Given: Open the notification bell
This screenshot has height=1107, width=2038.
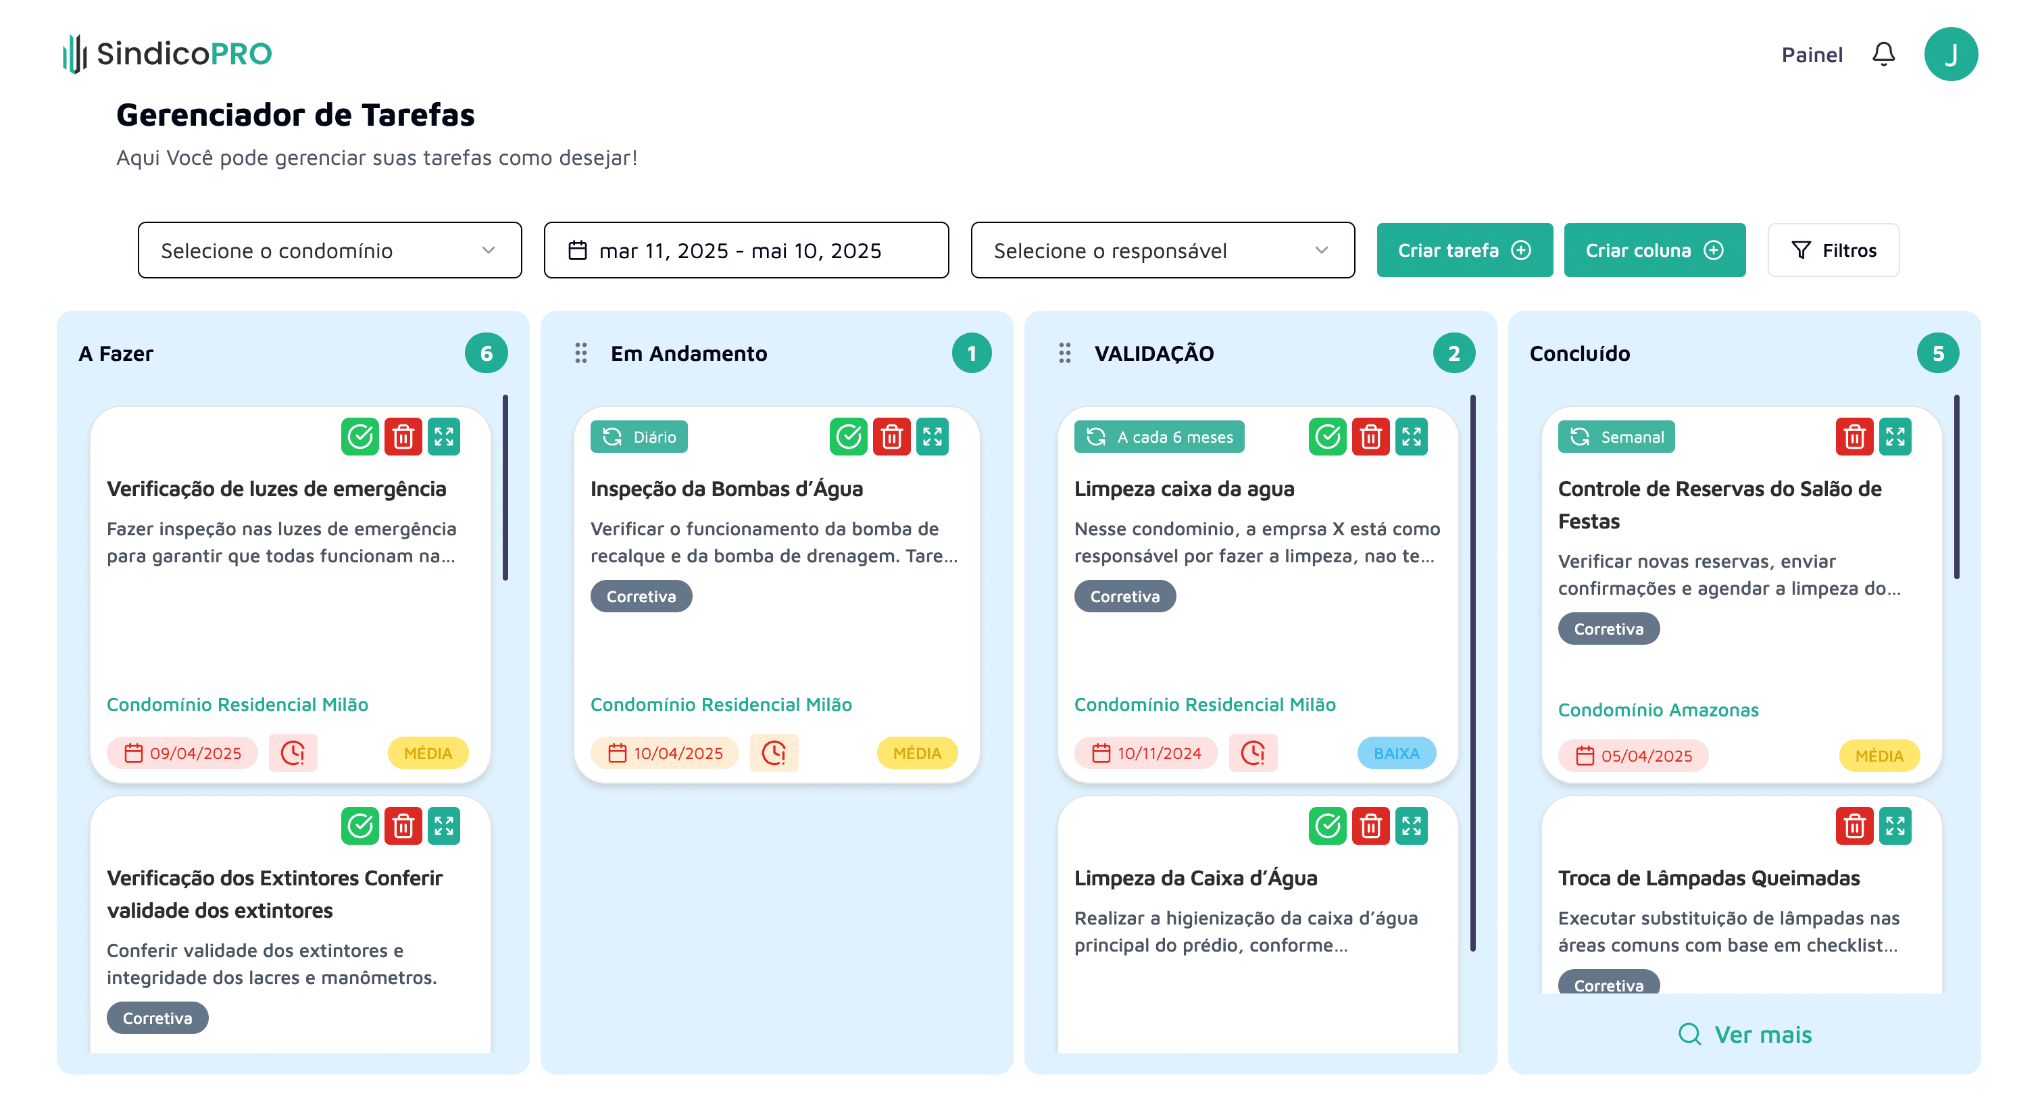Looking at the screenshot, I should coord(1884,53).
